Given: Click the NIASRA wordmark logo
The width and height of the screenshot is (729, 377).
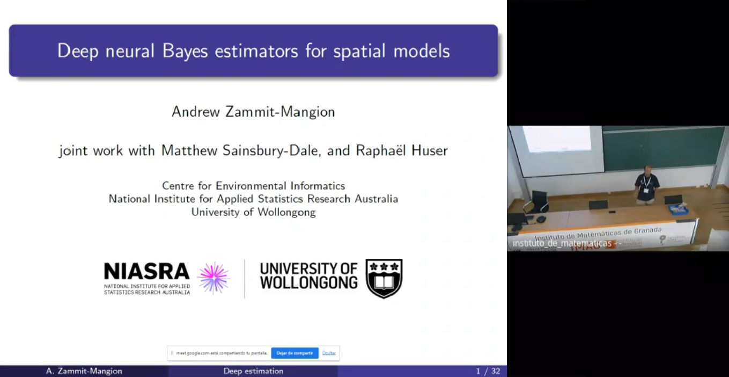Looking at the screenshot, I should point(147,278).
